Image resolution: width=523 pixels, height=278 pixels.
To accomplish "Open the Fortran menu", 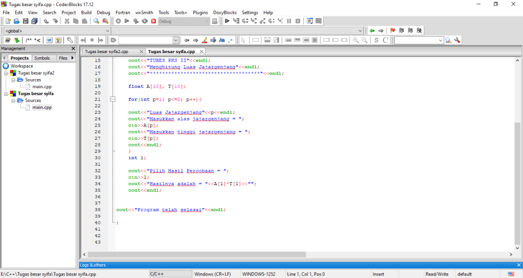I will click(x=123, y=12).
